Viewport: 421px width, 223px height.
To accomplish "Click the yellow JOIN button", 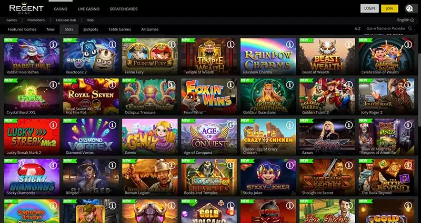I will click(x=389, y=8).
